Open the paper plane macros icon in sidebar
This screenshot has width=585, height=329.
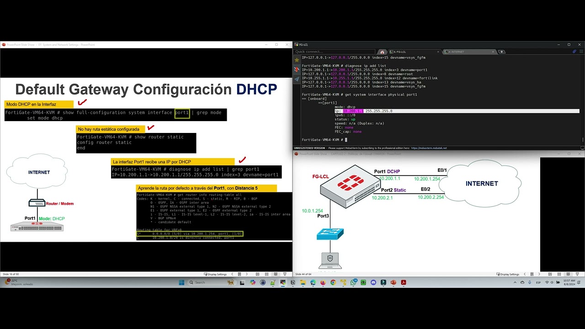coord(297,79)
